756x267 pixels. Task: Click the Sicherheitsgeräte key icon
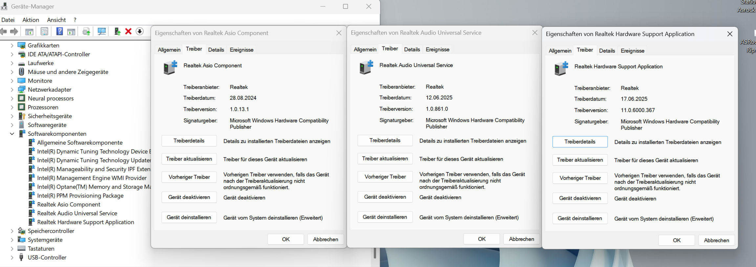pyautogui.click(x=22, y=116)
